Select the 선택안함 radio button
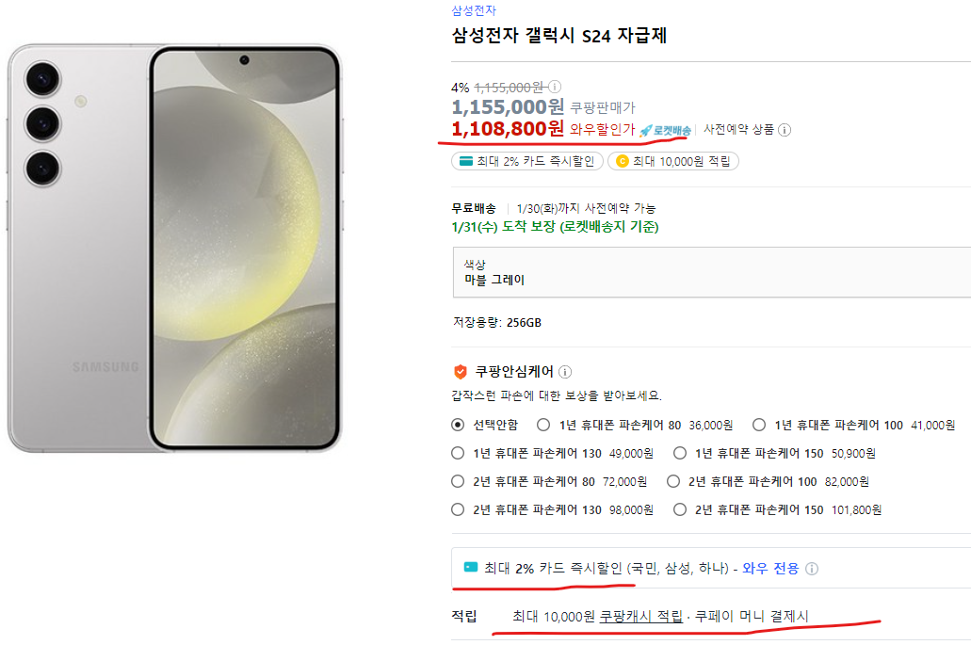Screen dimensions: 971x645 coord(455,424)
